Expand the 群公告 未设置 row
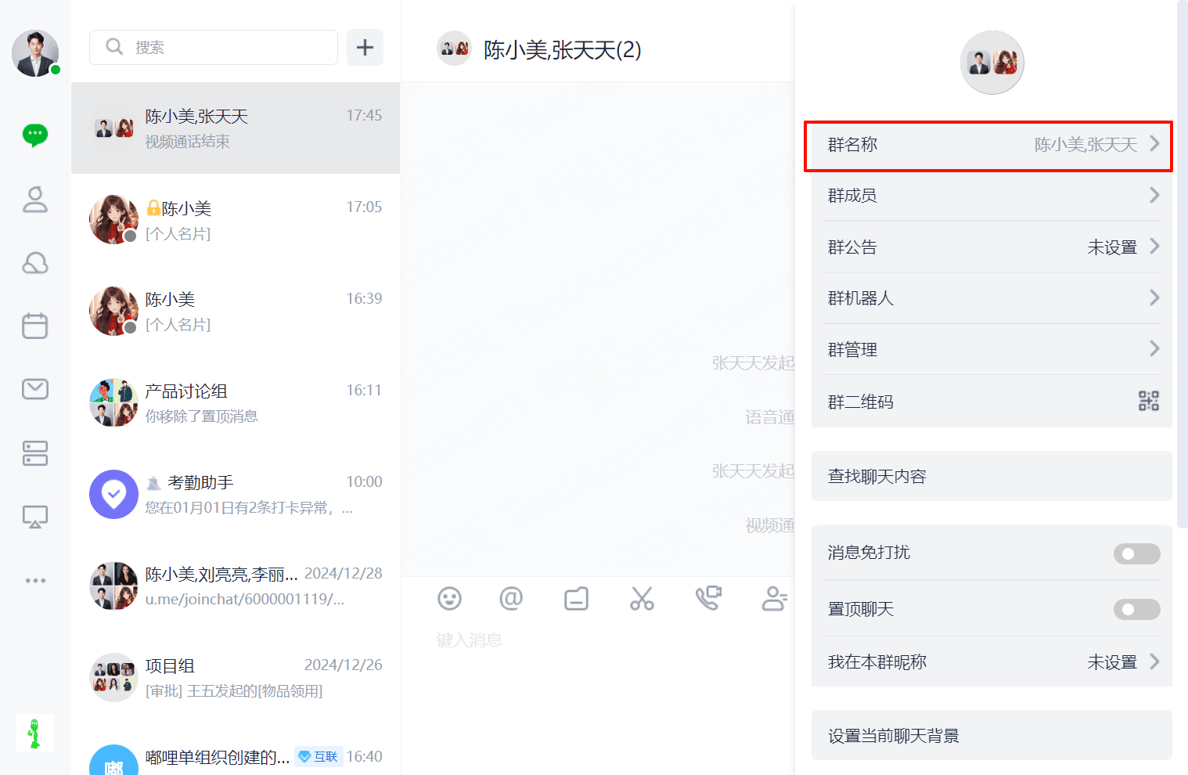The width and height of the screenshot is (1188, 775). (992, 247)
